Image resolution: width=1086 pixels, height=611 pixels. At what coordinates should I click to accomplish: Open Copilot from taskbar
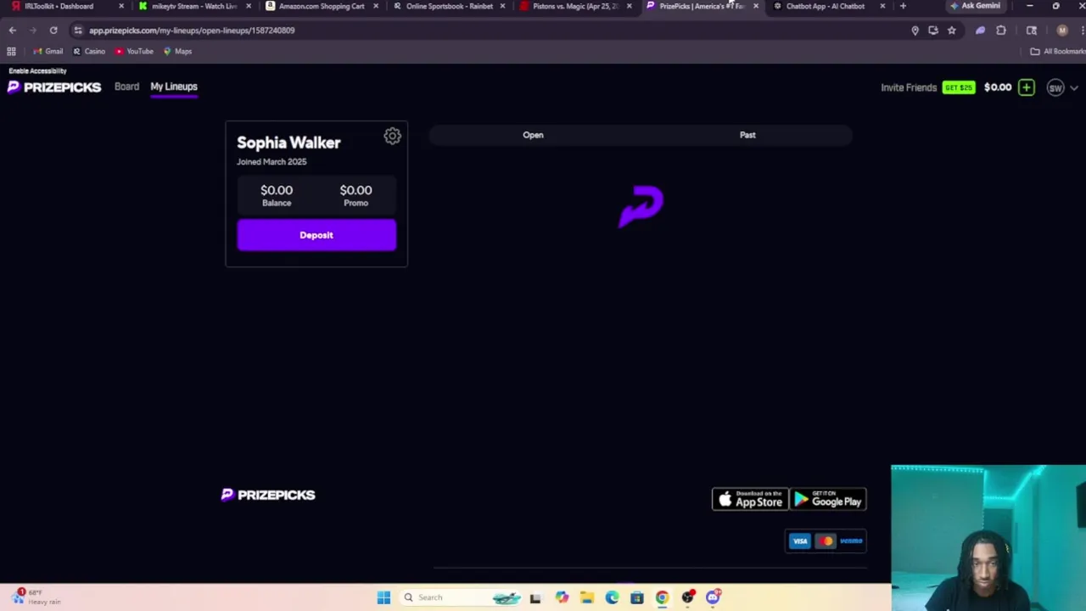562,597
